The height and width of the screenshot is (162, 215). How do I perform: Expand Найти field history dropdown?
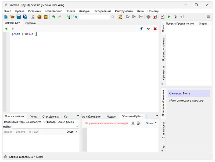tap(77, 127)
